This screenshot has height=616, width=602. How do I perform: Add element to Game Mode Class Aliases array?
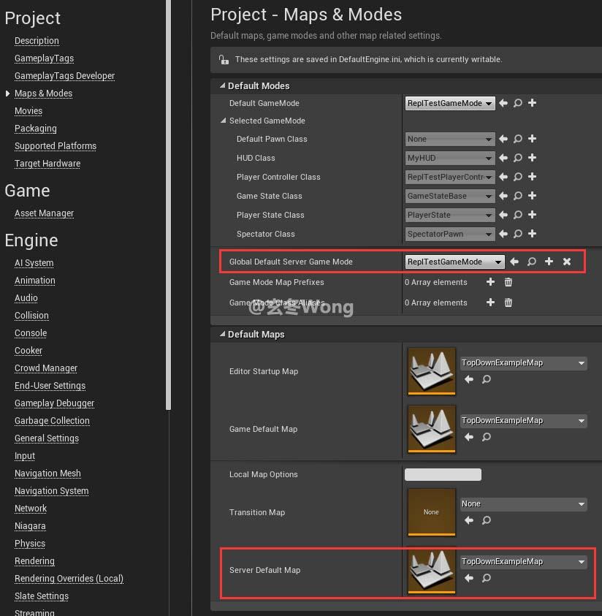(490, 303)
